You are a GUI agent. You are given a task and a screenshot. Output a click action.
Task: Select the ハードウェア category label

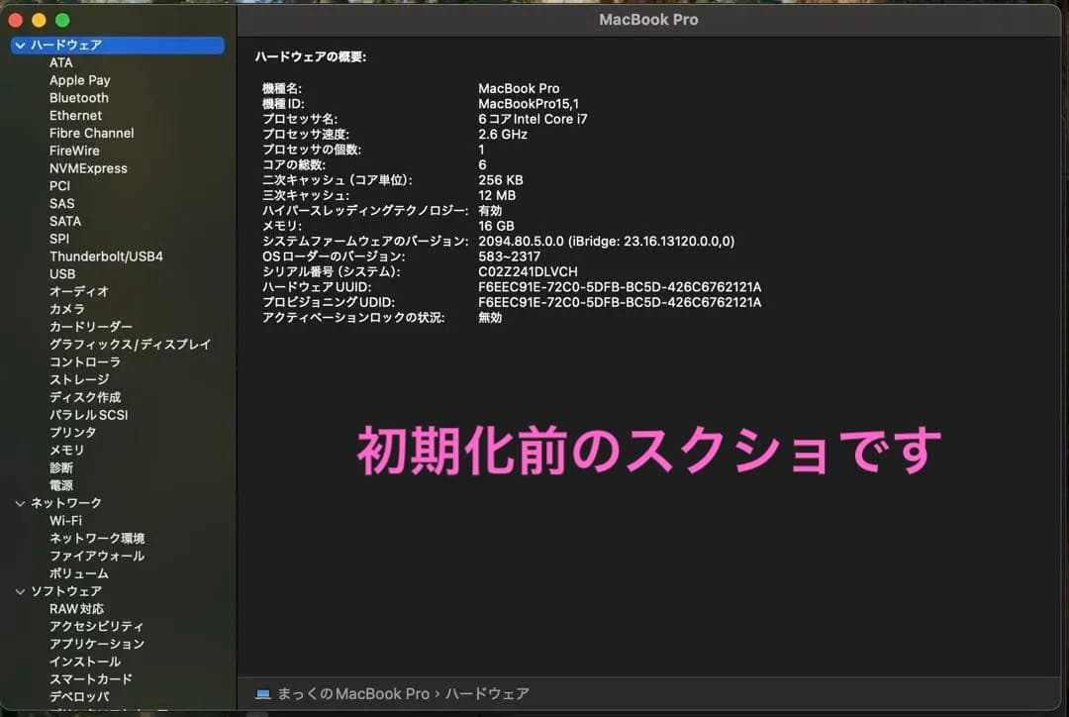coord(66,45)
